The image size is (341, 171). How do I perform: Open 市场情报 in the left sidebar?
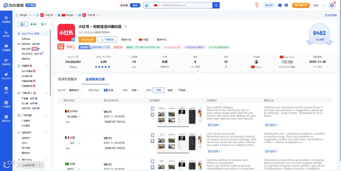coord(6,48)
